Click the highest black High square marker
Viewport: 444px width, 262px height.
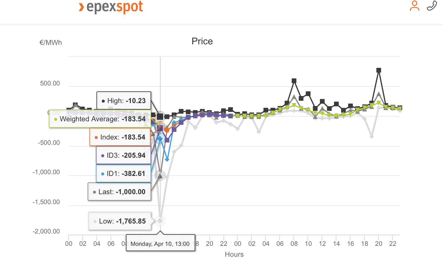tap(379, 70)
